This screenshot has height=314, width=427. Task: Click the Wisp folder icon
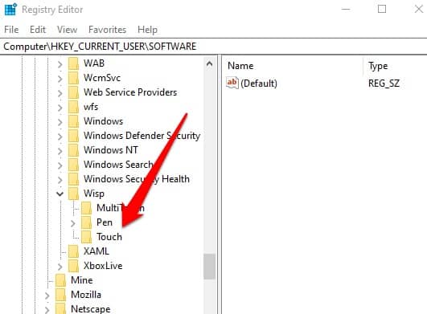[x=73, y=194]
